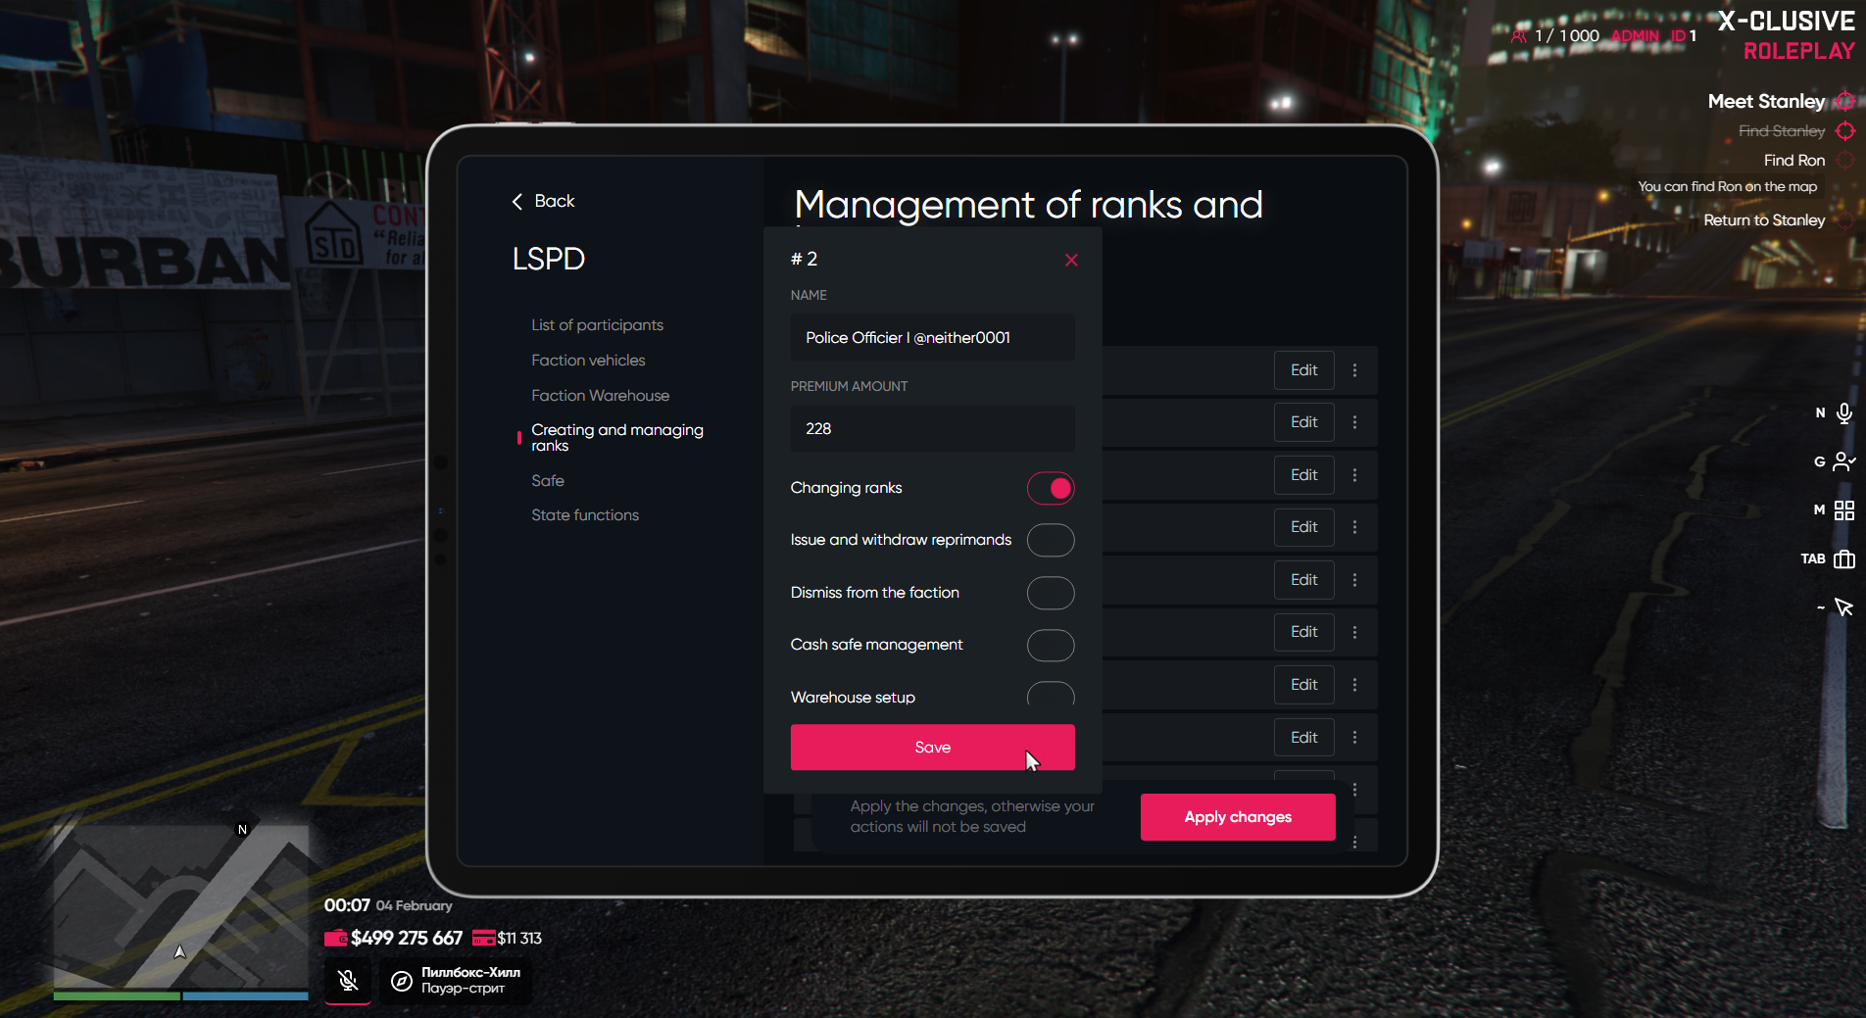Viewport: 1866px width, 1018px height.
Task: Click the compass icon next to Пиллбокс-Хилл
Action: (402, 981)
